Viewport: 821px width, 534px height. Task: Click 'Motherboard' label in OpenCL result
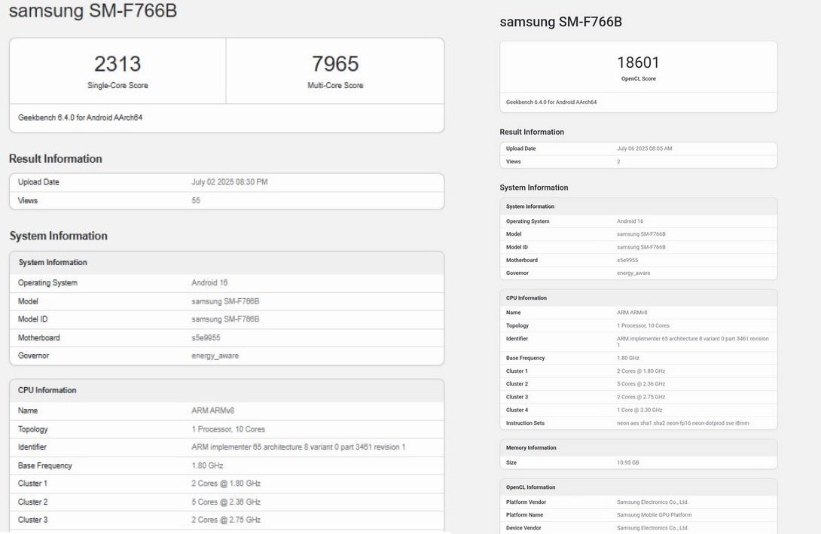(x=521, y=260)
